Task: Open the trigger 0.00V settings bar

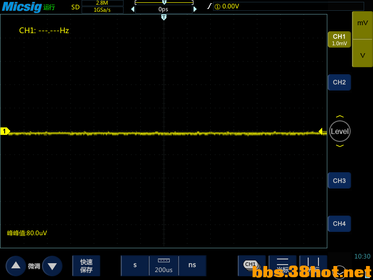Action: (288, 6)
